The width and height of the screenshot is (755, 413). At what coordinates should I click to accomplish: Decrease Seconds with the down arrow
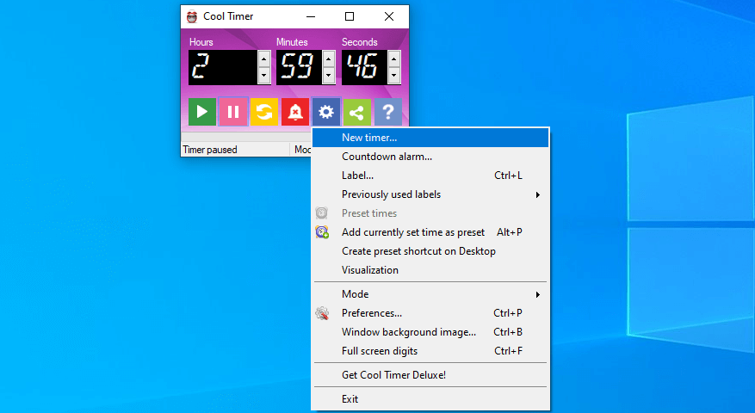[394, 75]
